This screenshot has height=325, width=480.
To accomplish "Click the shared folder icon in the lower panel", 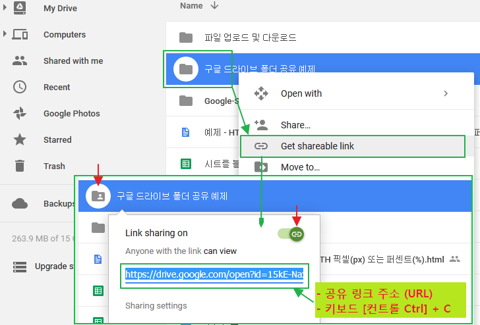I will [98, 196].
